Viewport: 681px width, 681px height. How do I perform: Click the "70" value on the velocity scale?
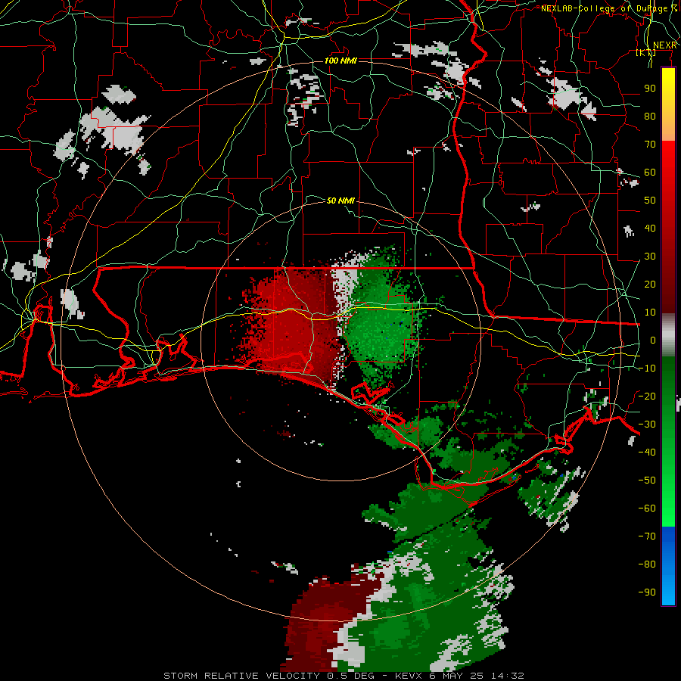650,145
